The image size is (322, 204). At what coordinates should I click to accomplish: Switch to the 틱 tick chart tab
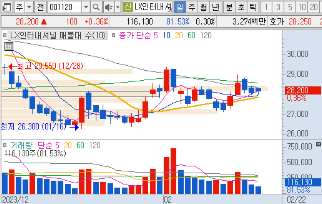(x=252, y=7)
